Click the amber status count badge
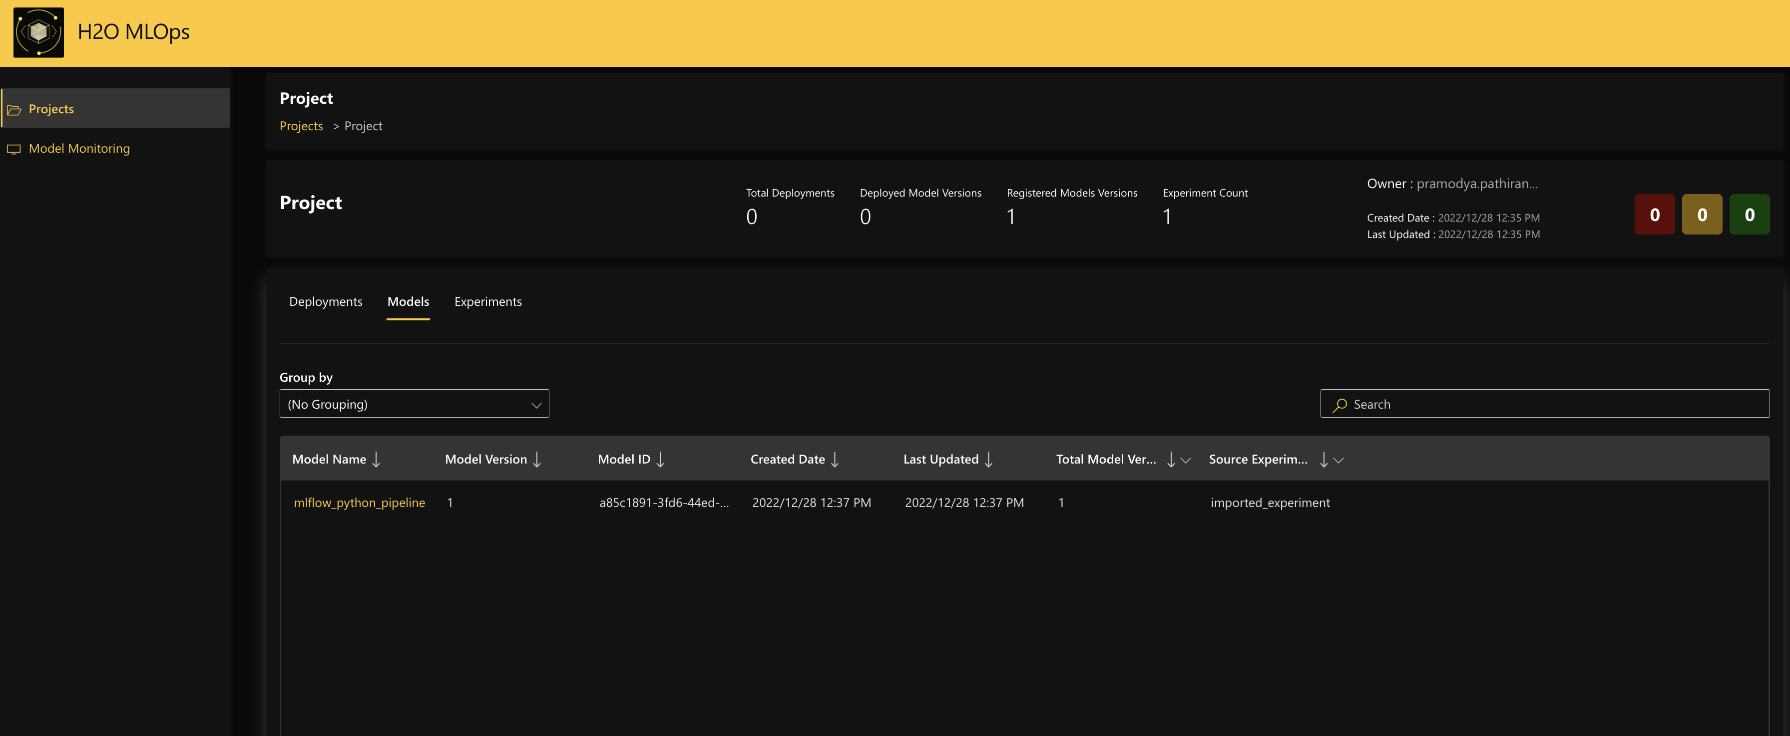This screenshot has height=736, width=1790. (x=1702, y=215)
